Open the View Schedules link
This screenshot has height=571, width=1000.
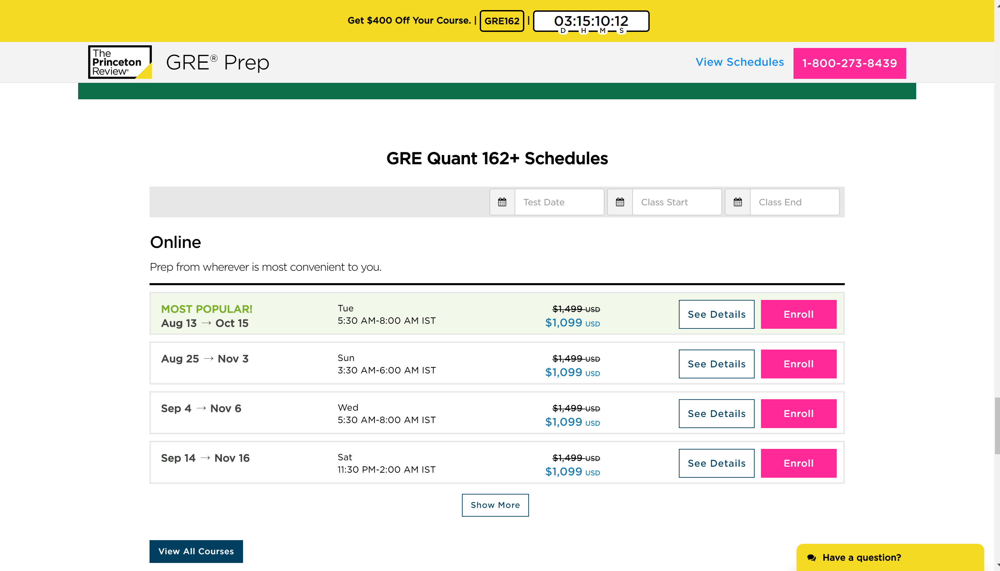tap(740, 62)
